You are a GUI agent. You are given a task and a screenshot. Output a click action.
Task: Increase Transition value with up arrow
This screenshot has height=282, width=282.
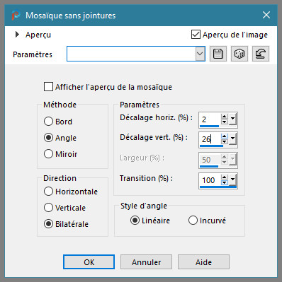225,177
